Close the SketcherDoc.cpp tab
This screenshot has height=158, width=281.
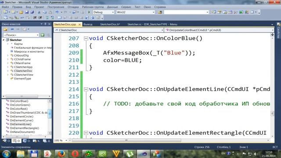[79, 25]
